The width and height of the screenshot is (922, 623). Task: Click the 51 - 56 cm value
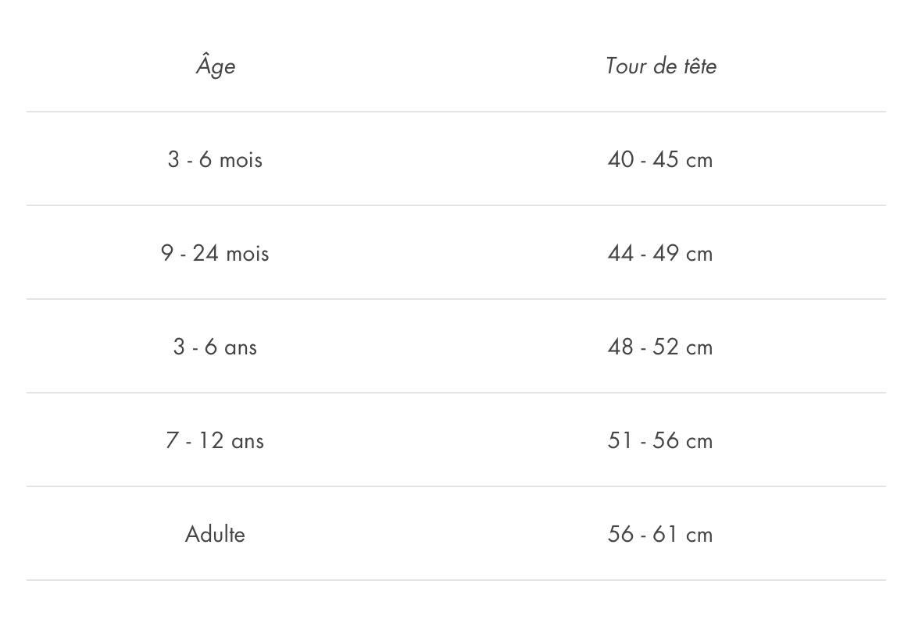point(660,441)
